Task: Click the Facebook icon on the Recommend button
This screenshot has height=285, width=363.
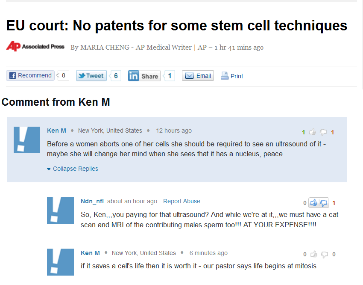Action: tap(12, 75)
